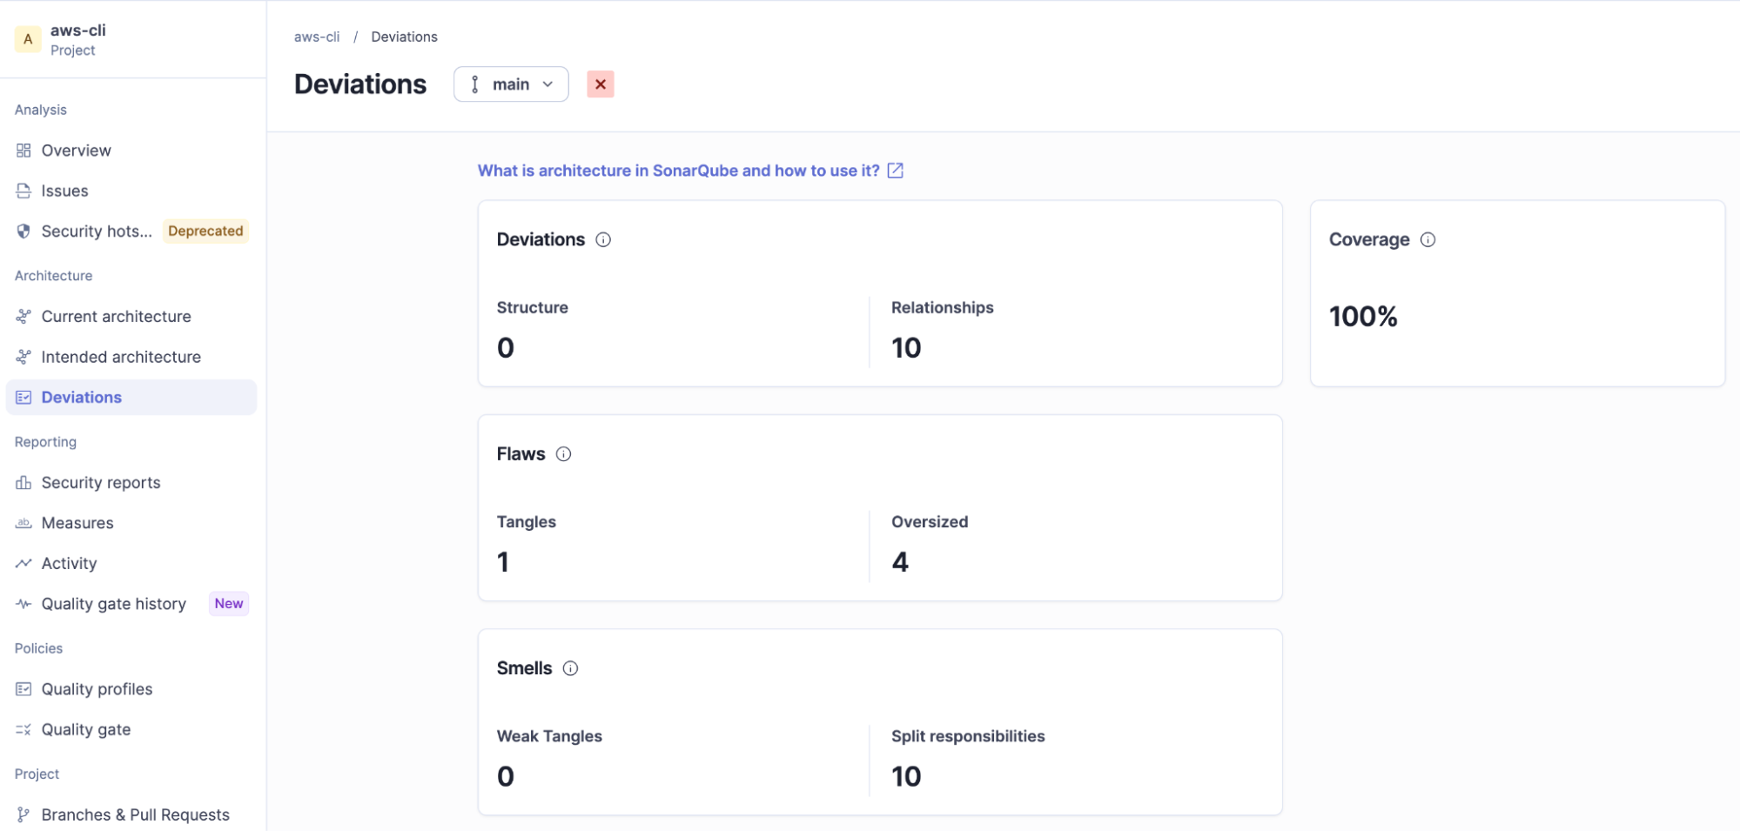Click the Measures icon

24,523
